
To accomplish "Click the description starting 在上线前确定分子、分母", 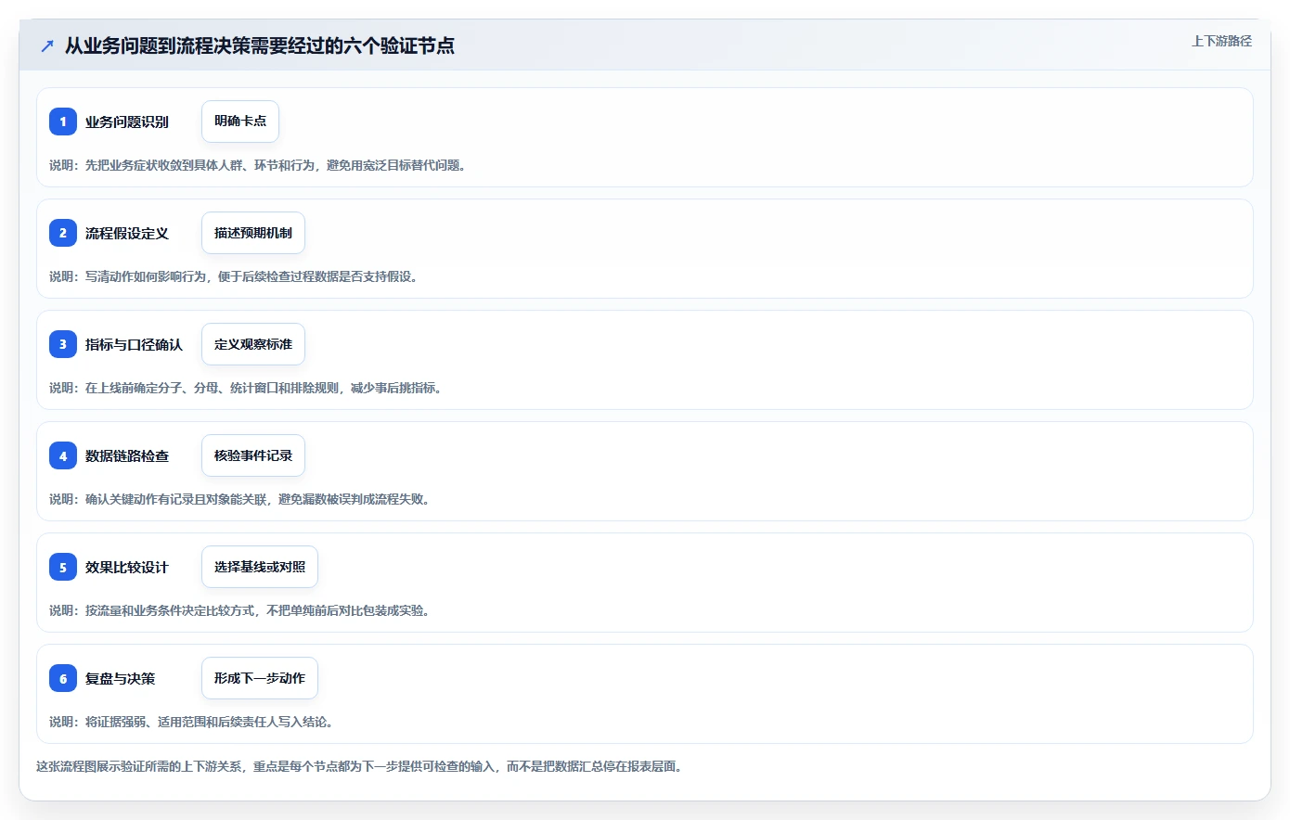I will (x=248, y=388).
